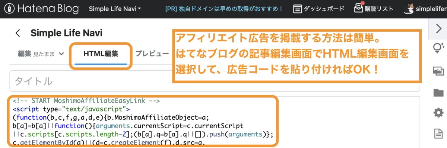Go back using the left chevron
The height and width of the screenshot is (148, 447).
tap(18, 33)
